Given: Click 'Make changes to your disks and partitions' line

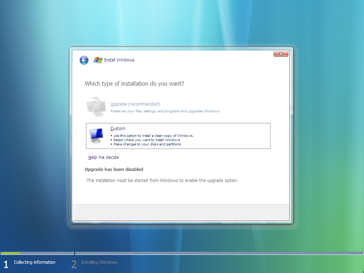Looking at the screenshot, I should tap(146, 144).
